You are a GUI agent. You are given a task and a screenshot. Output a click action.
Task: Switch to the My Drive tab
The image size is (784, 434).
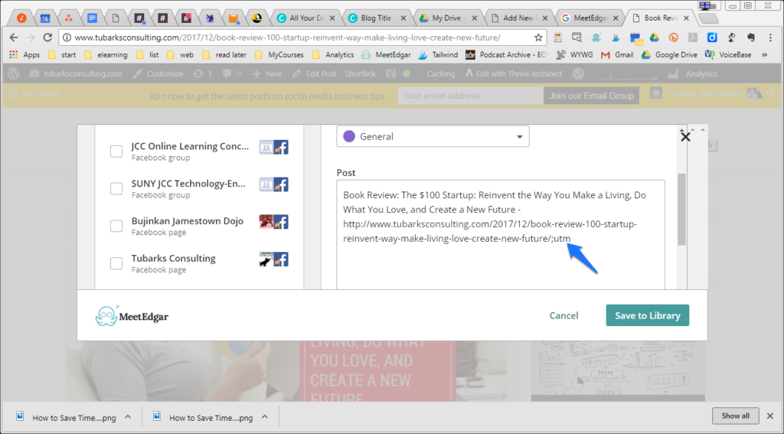click(x=449, y=18)
